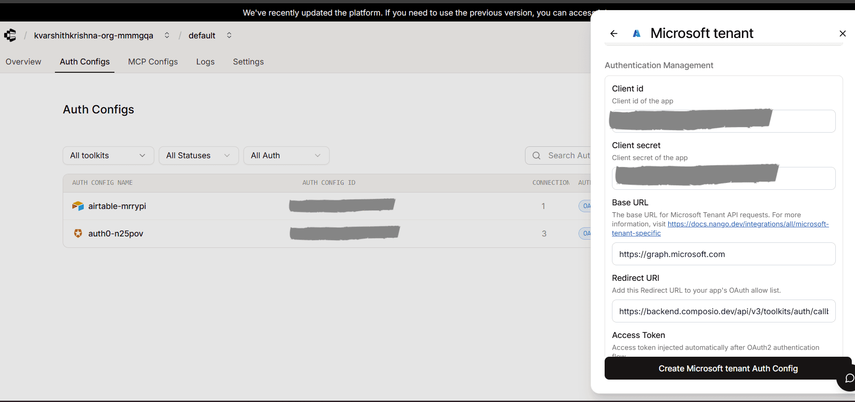Click connection count 1 for airtable-mrrypi
This screenshot has height=402, width=855.
tap(543, 206)
